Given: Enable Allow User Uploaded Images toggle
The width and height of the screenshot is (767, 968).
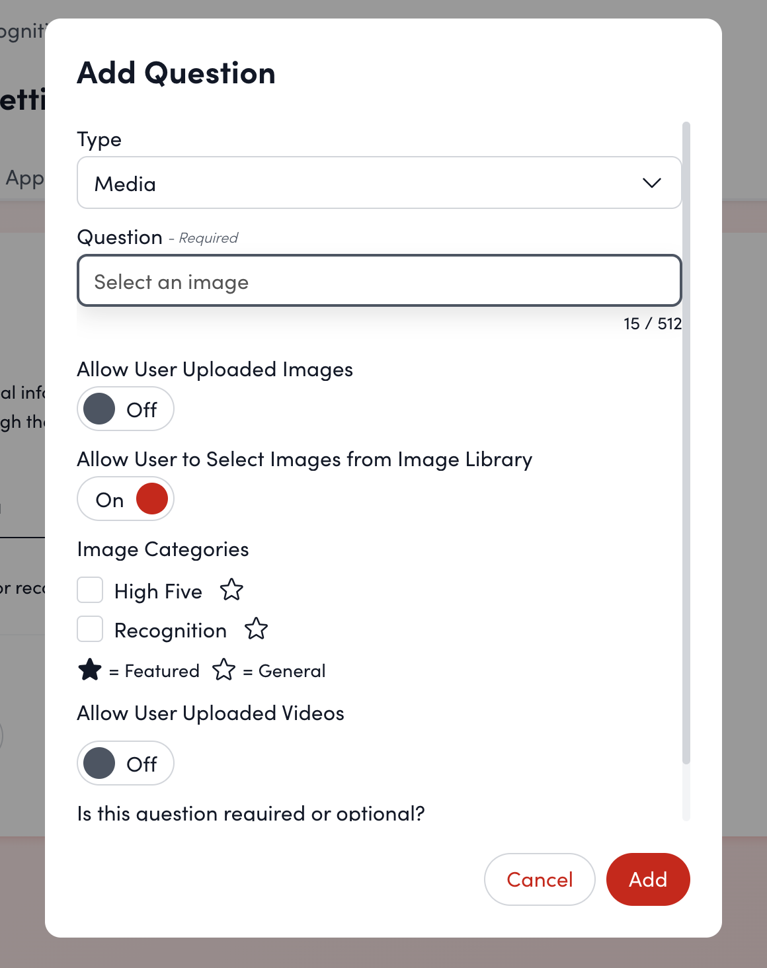Looking at the screenshot, I should click(126, 409).
